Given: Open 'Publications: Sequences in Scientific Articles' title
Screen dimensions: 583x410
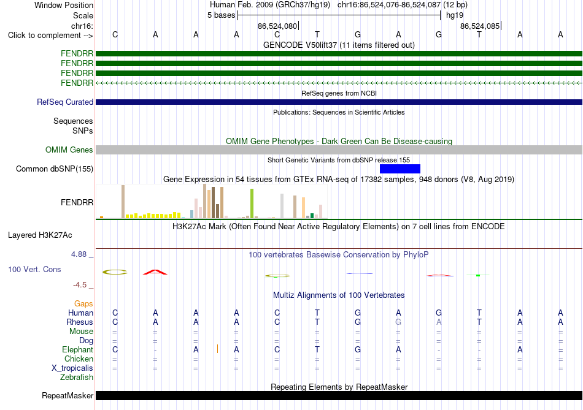Looking at the screenshot, I should coord(339,112).
